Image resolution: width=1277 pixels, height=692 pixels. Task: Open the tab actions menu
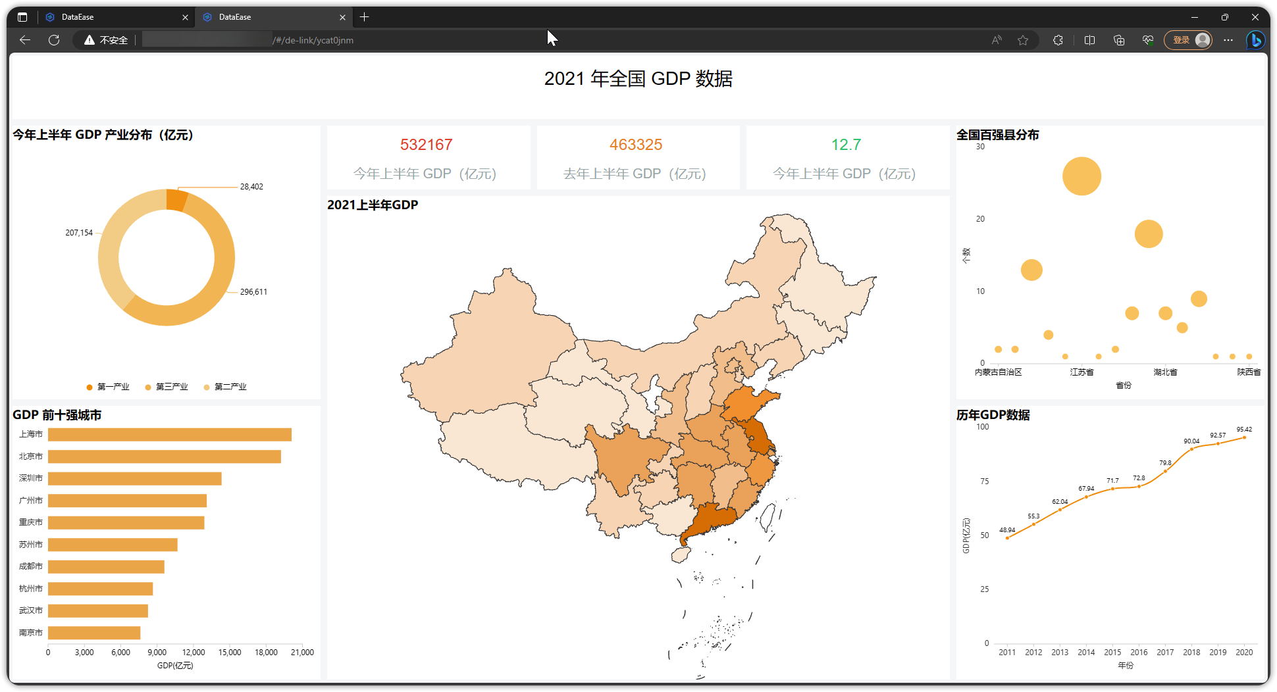(22, 16)
